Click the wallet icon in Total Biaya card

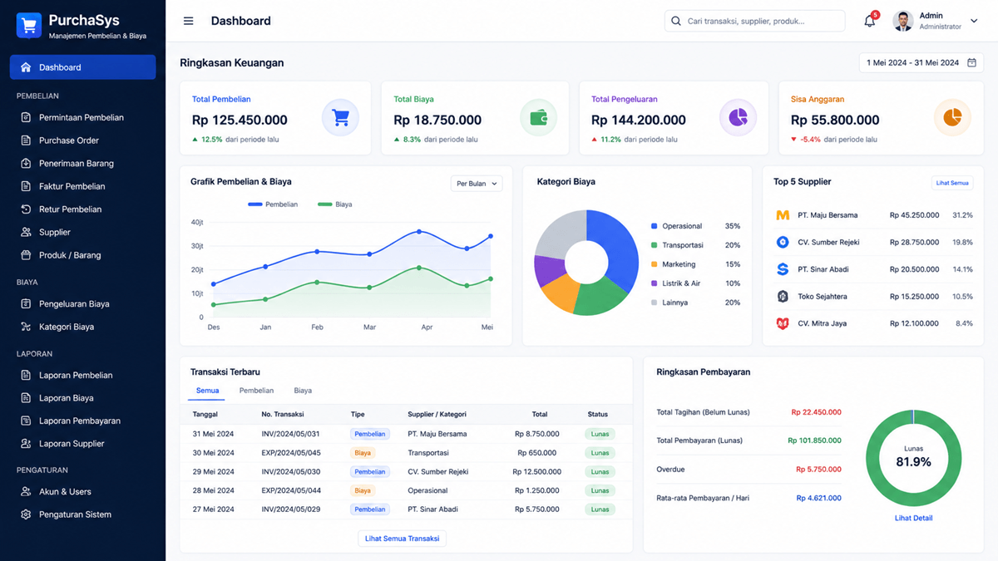pyautogui.click(x=538, y=118)
